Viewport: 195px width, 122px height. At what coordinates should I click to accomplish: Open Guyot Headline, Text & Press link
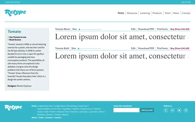coord(49,109)
